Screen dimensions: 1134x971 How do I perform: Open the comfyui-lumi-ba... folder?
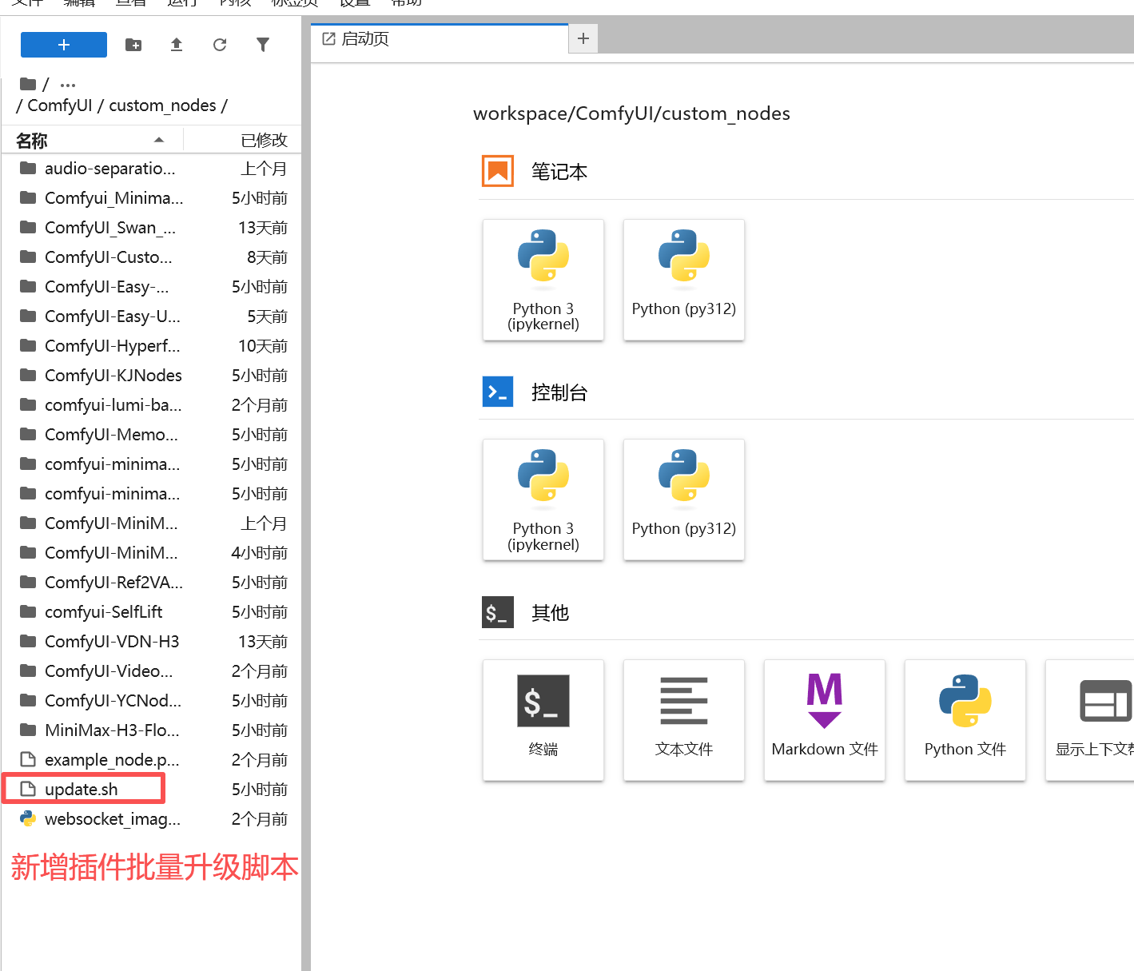click(152, 404)
